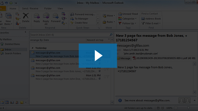Screen dimensions: 198x111
Task: Open Customize Quick Access Toolbar dropdown
Action: [x=16, y=3]
